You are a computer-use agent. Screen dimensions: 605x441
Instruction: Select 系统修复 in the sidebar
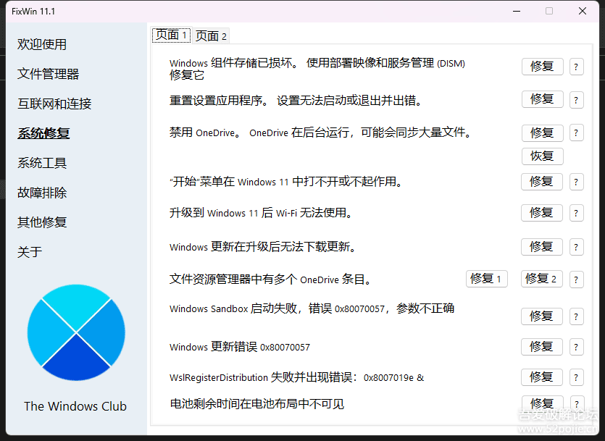coord(43,133)
